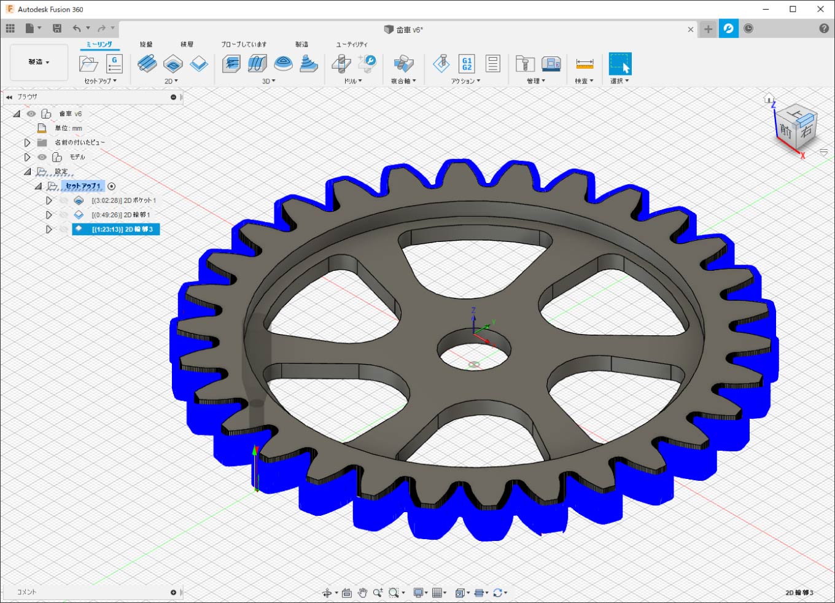This screenshot has height=603, width=835.
Task: Select the 2D Pocket toolpath icon in the ribbon
Action: [x=173, y=63]
